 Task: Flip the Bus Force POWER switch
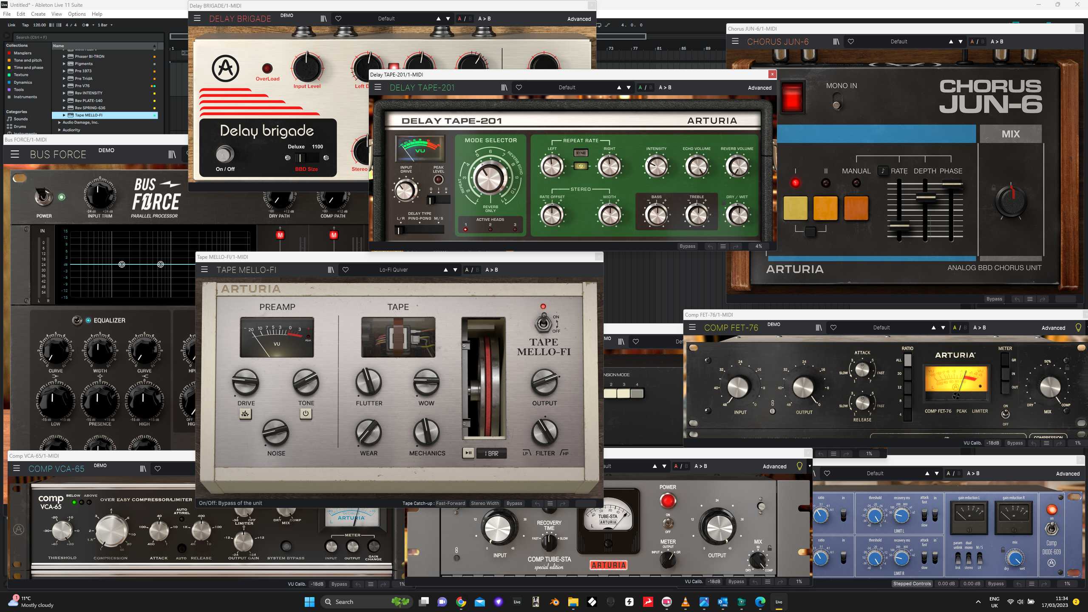click(x=44, y=196)
